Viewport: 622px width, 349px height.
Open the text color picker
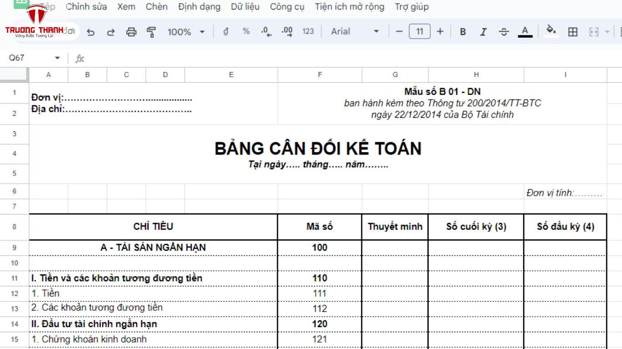click(x=525, y=32)
